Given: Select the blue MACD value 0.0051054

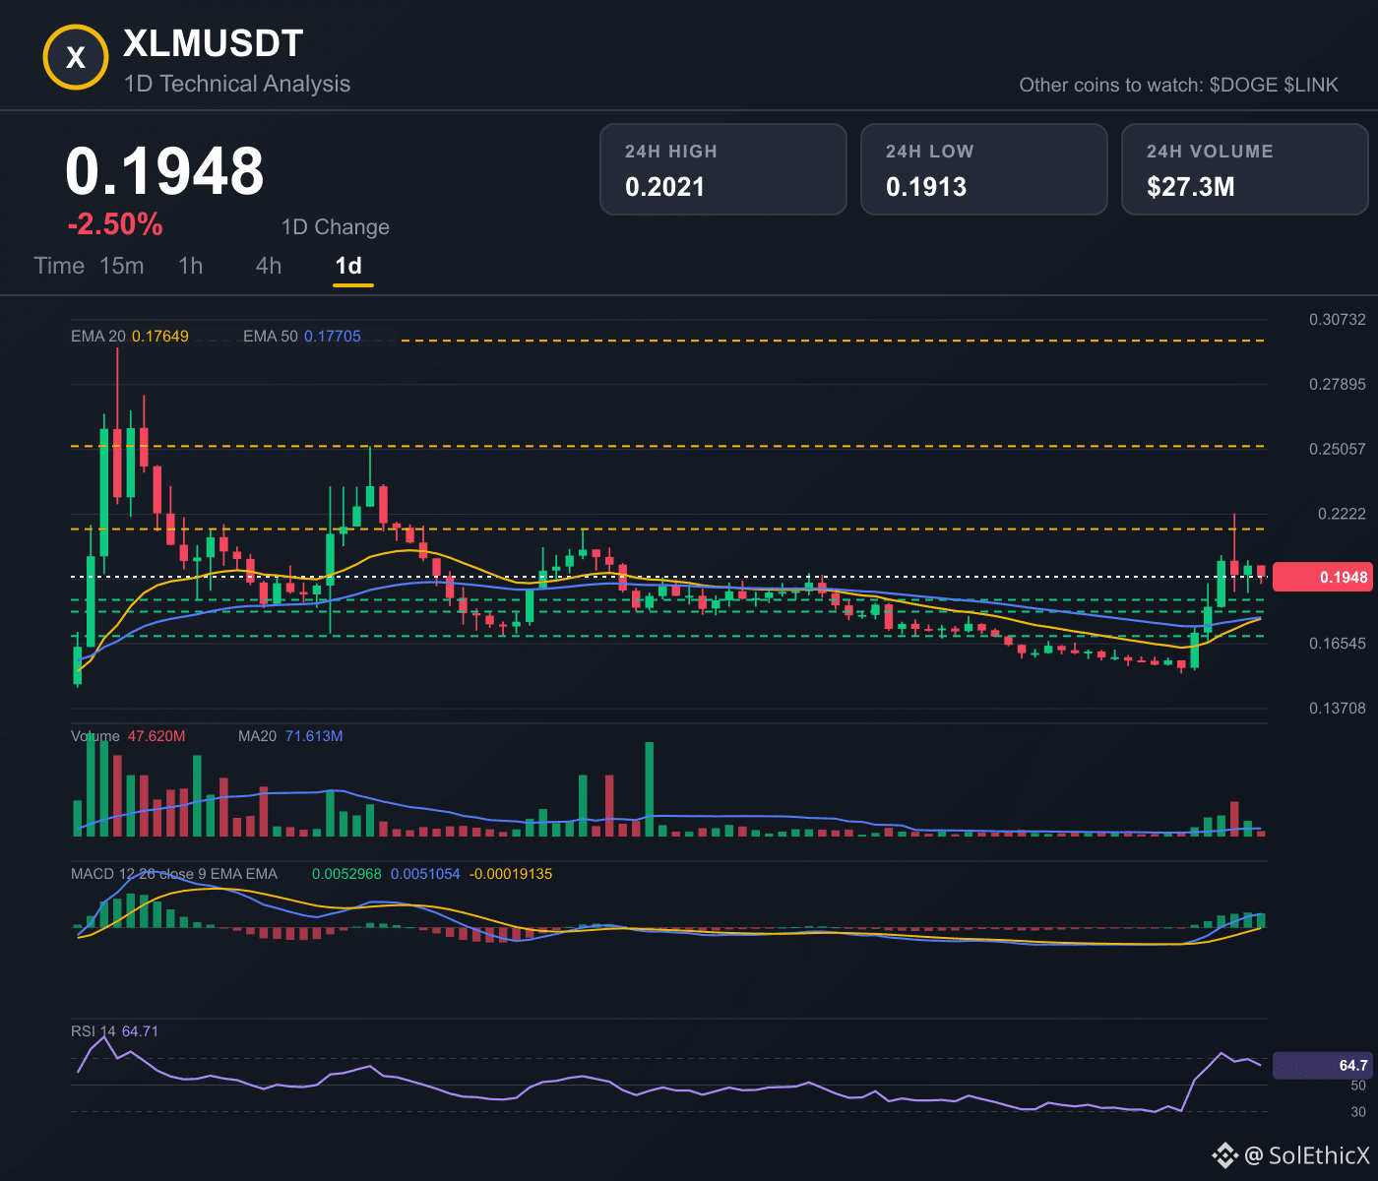Looking at the screenshot, I should 425,874.
